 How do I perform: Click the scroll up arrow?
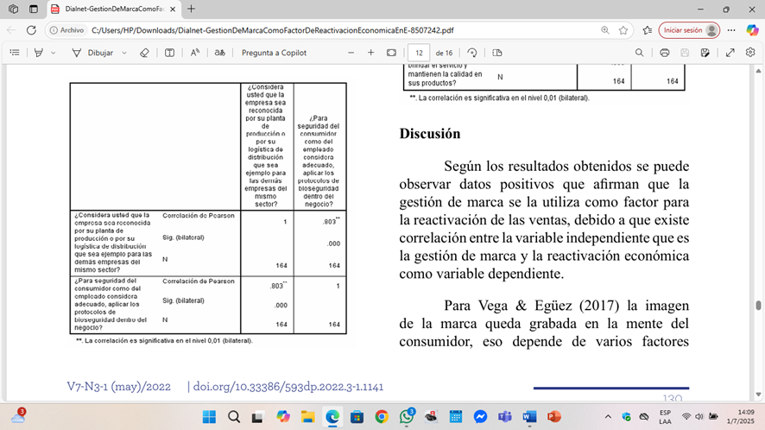click(758, 72)
